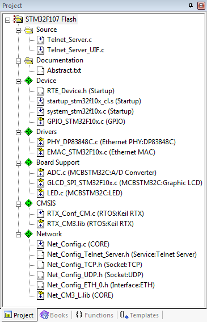207x322 pixels.
Task: Click the system_stm32f10x.c file icon
Action: [41, 111]
